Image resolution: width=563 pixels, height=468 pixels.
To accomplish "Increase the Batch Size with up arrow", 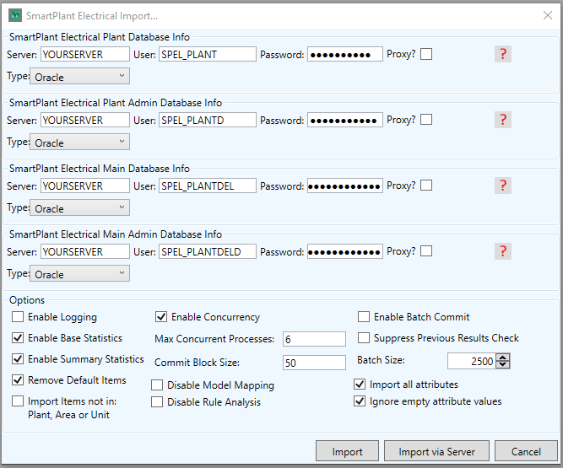I will 504,357.
